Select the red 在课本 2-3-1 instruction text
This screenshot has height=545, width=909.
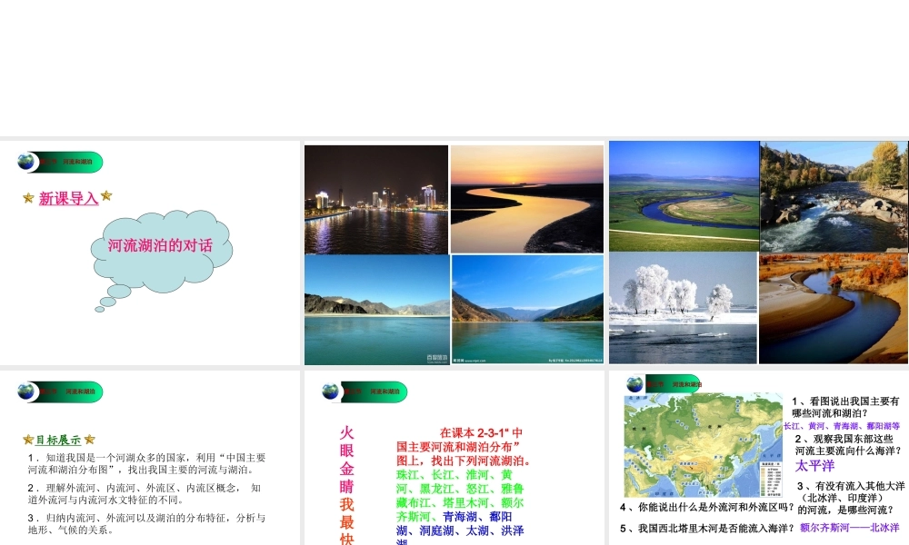464,447
